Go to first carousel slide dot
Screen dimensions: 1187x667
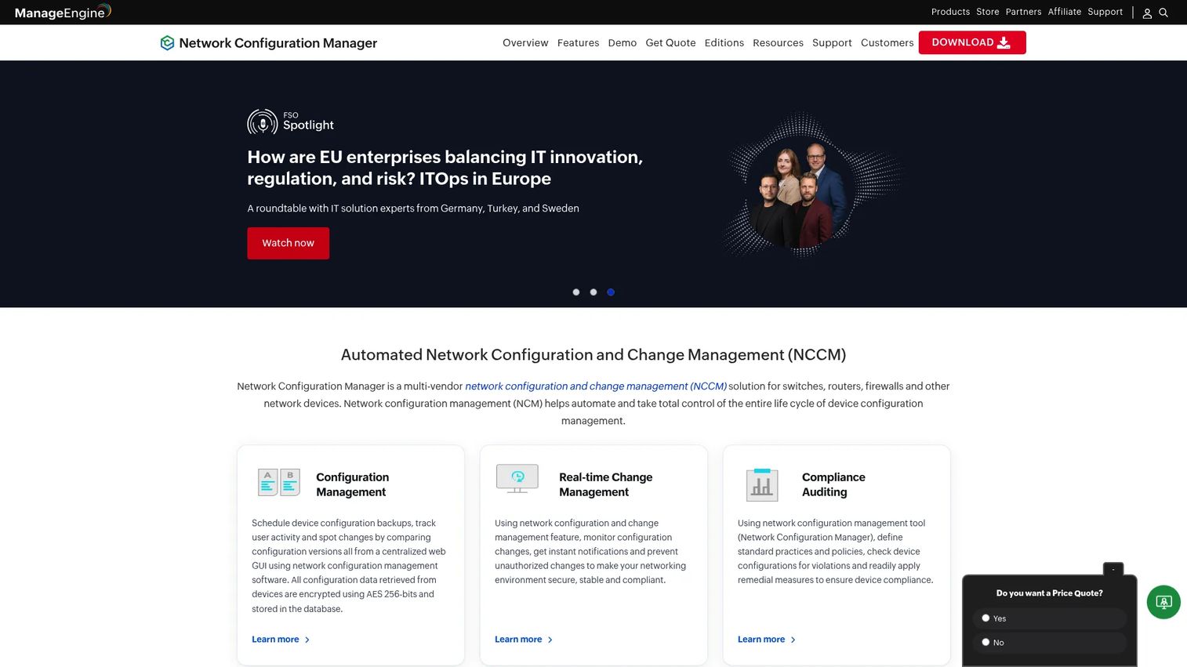tap(576, 292)
